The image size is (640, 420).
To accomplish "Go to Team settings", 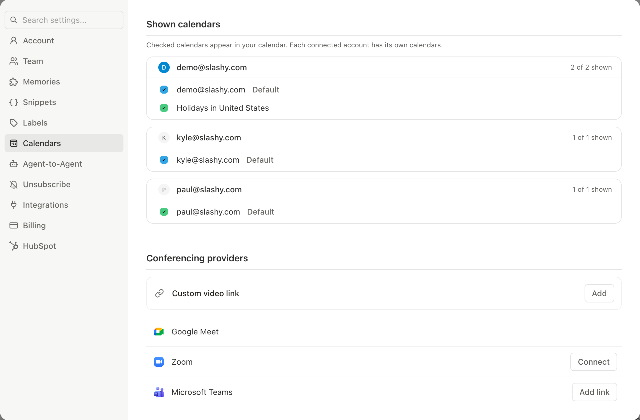I will [64, 61].
